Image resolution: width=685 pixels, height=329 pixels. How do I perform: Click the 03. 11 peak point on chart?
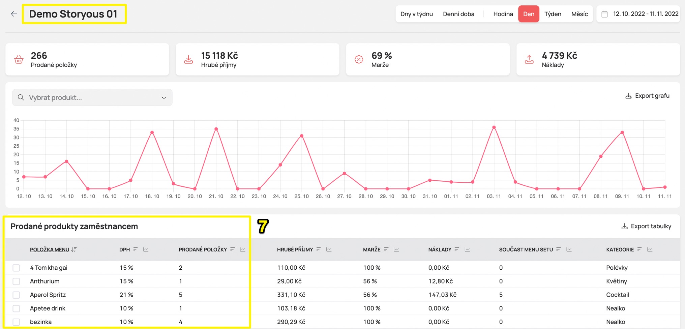(x=494, y=127)
